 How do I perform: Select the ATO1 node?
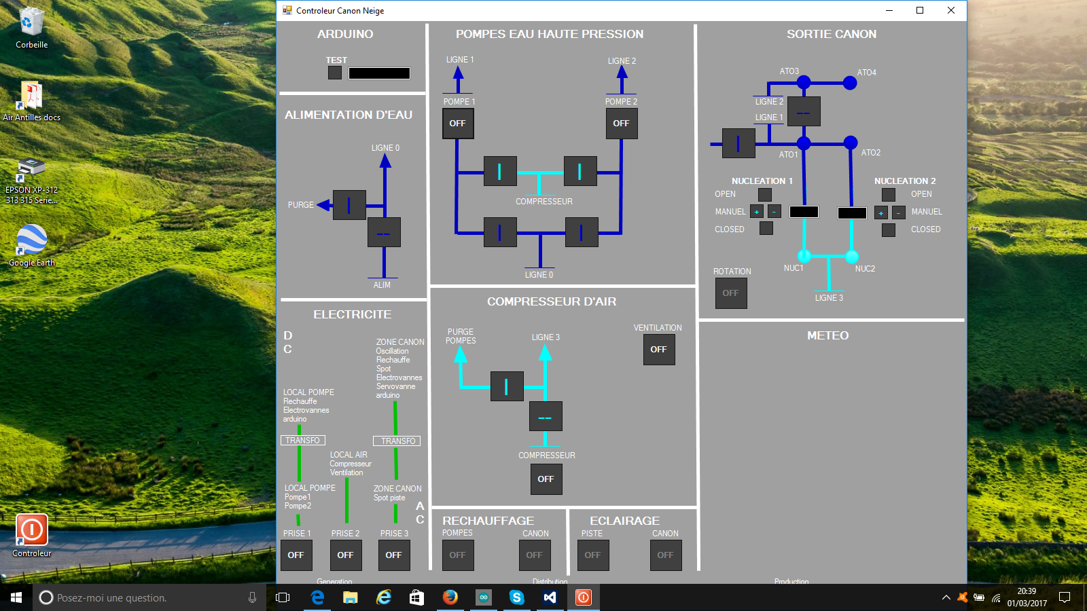click(x=804, y=143)
